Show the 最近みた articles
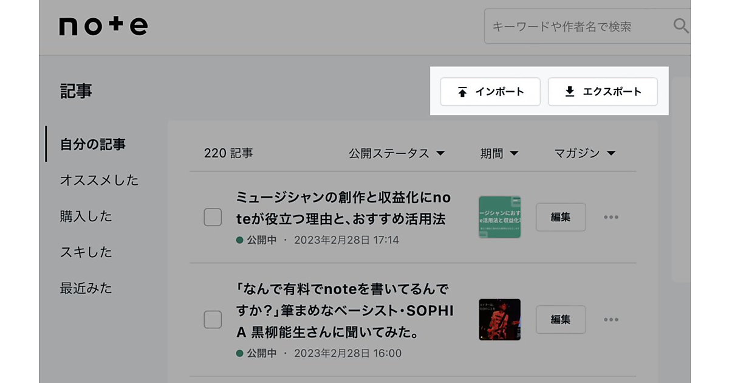This screenshot has width=729, height=383. coord(86,288)
